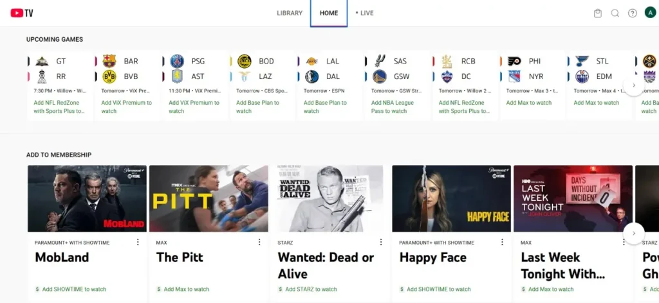Select the LAL vs DAL game card
659x303 pixels.
[328, 85]
